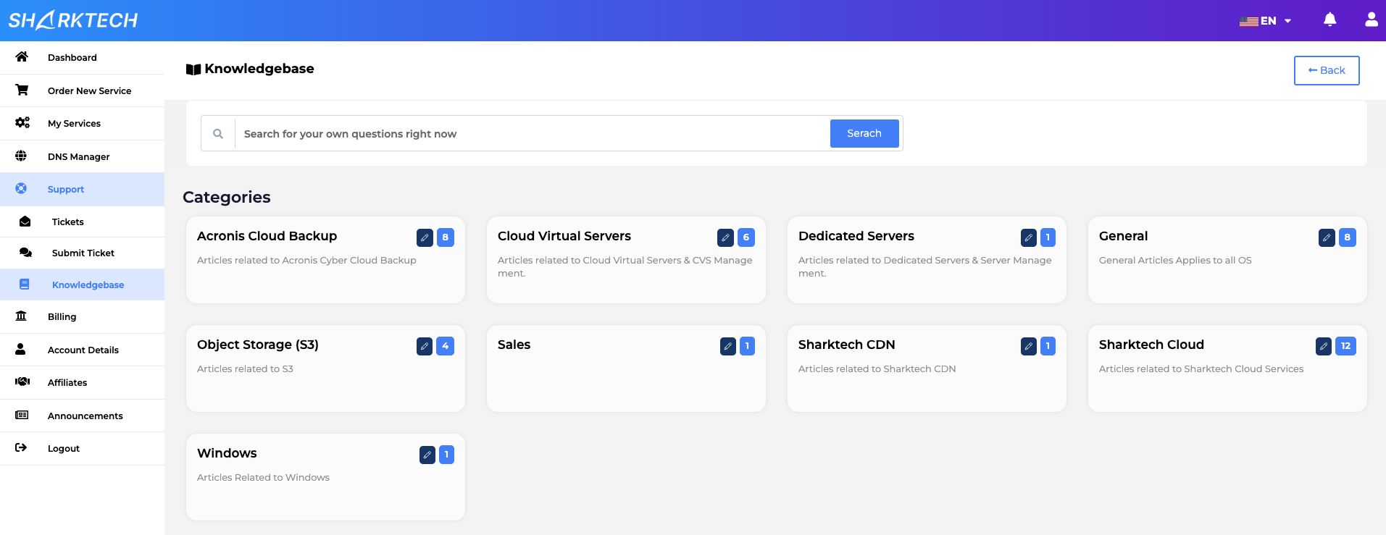Image resolution: width=1386 pixels, height=535 pixels.
Task: Go to Order New Service
Action: pyautogui.click(x=82, y=90)
